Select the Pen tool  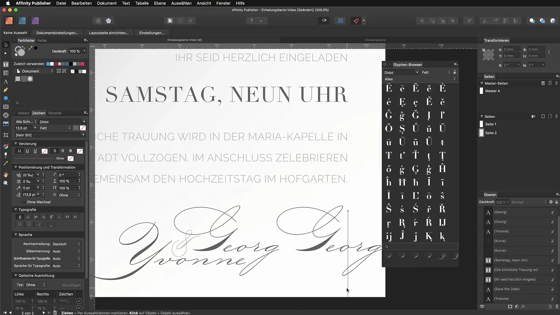click(x=6, y=90)
